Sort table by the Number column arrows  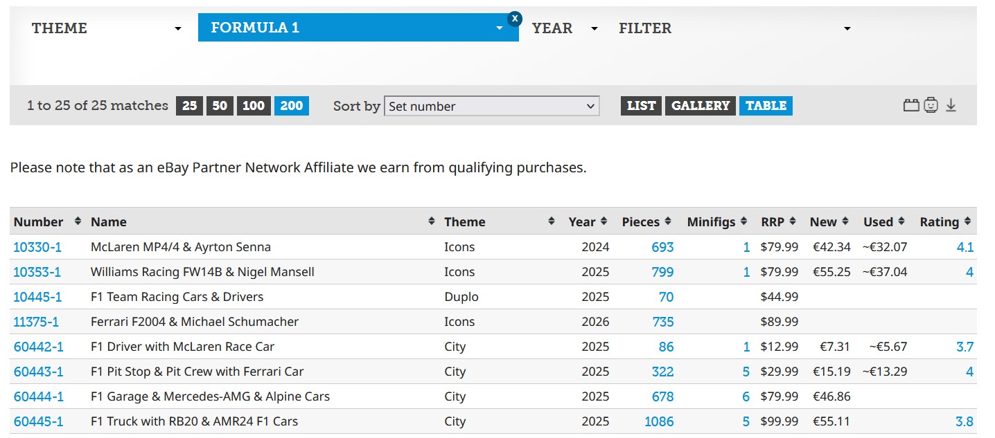click(x=78, y=221)
